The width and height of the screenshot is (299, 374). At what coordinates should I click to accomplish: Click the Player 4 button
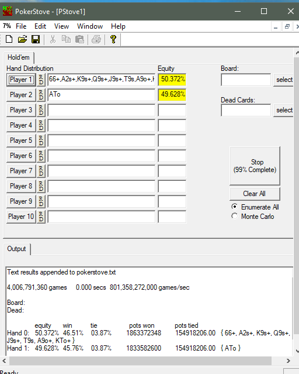pos(21,125)
